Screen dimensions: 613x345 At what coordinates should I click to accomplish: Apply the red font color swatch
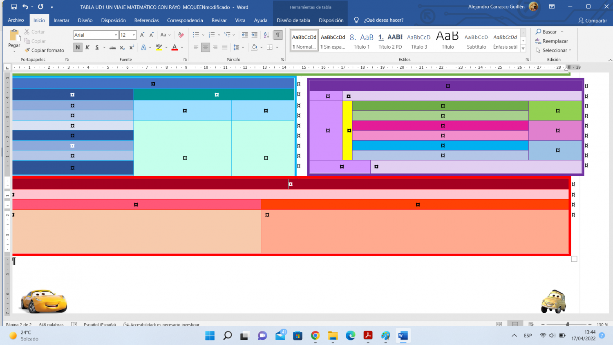click(175, 47)
